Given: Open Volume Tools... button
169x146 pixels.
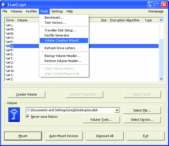Looking at the screenshot, I should pos(101,120).
